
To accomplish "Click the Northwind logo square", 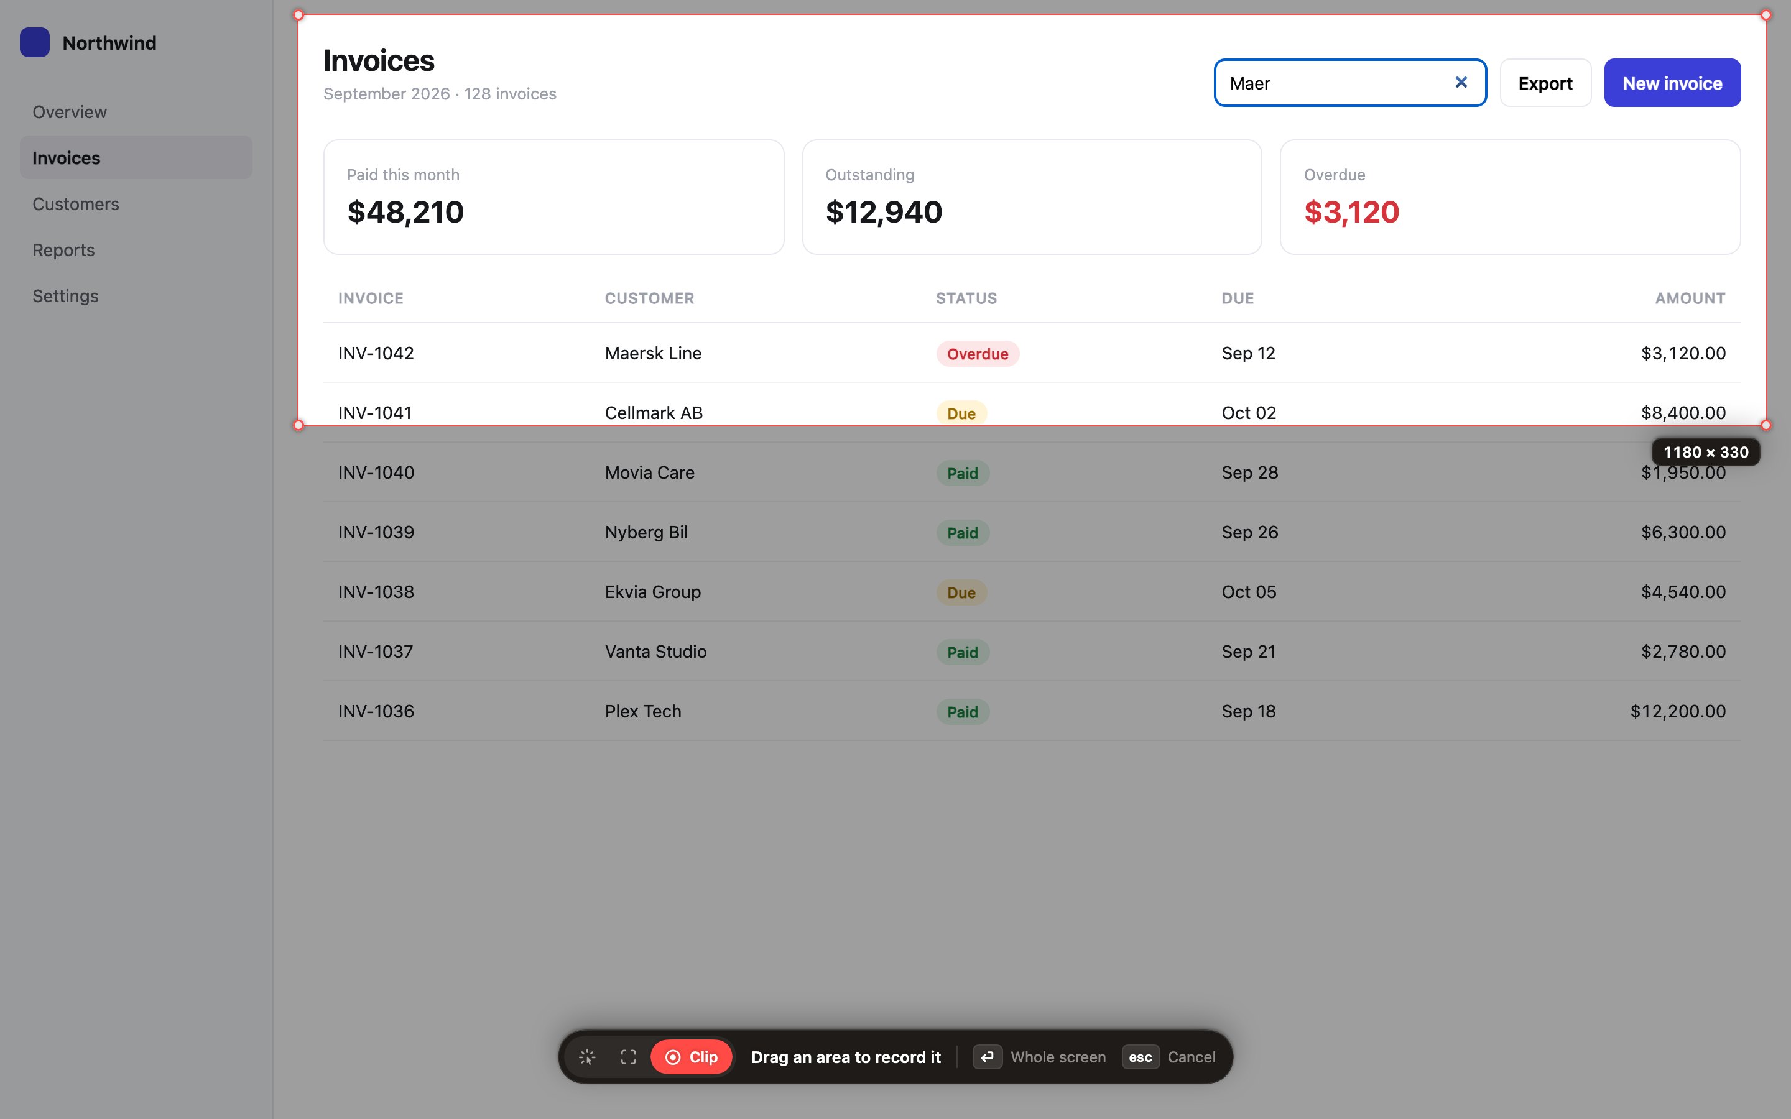I will 35,42.
